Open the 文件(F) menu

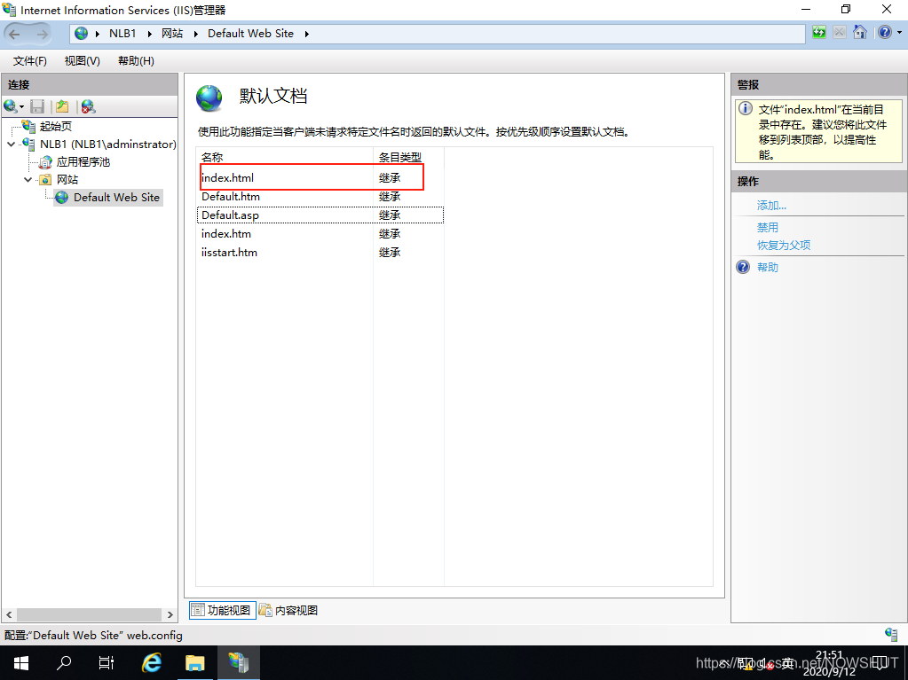pos(30,61)
